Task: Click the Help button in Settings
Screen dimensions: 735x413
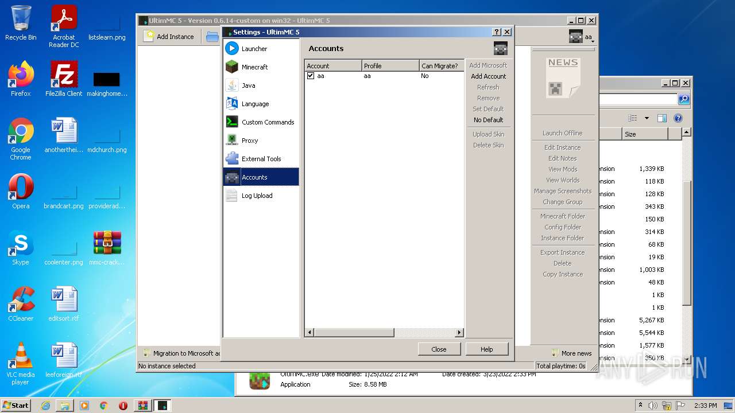Action: [486, 349]
